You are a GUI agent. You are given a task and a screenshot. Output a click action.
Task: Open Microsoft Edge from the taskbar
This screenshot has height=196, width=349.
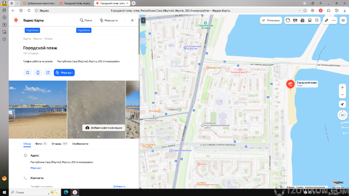(66, 193)
